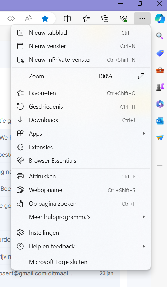The width and height of the screenshot is (167, 287).
Task: Click the blue star favorite icon
Action: click(x=45, y=18)
